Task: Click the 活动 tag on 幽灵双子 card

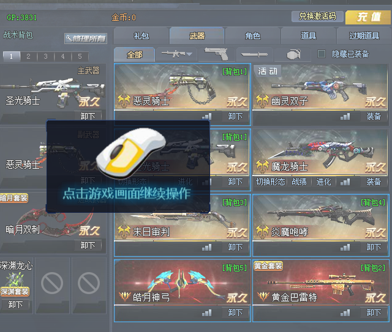Action: pos(267,71)
